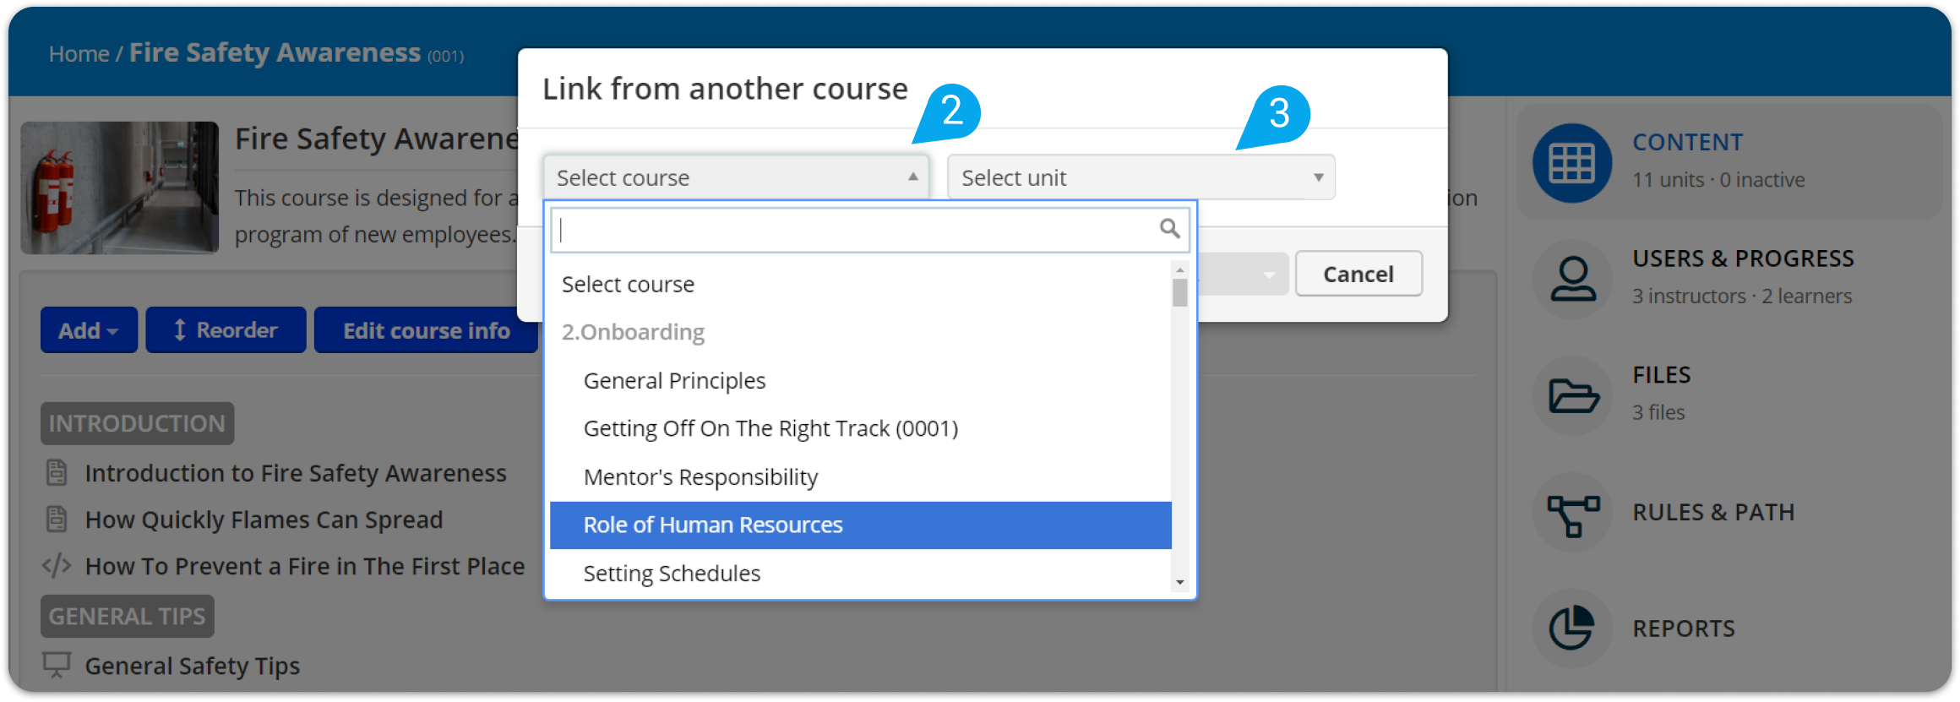Image resolution: width=1960 pixels, height=702 pixels.
Task: Click the presentation icon beside General Safety Tips
Action: coord(57,666)
